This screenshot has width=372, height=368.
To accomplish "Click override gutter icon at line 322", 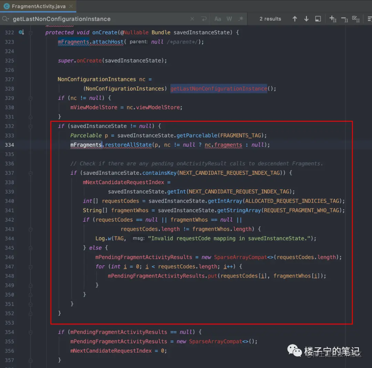I will click(x=21, y=32).
